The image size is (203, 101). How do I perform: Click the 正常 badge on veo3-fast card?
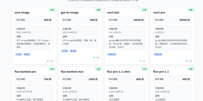pyautogui.click(x=145, y=10)
